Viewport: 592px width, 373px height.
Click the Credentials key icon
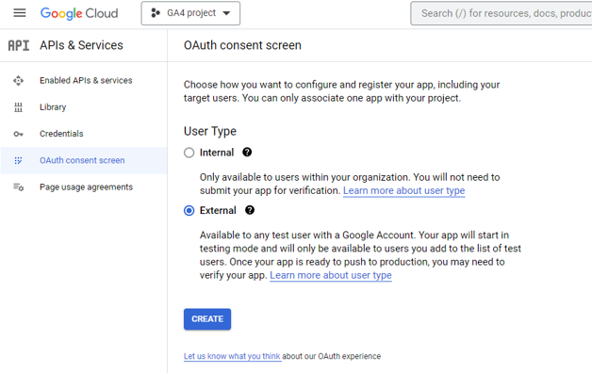tap(18, 134)
